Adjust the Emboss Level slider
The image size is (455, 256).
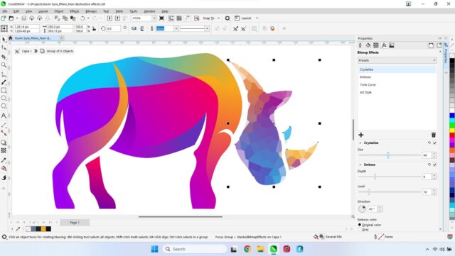click(x=369, y=191)
